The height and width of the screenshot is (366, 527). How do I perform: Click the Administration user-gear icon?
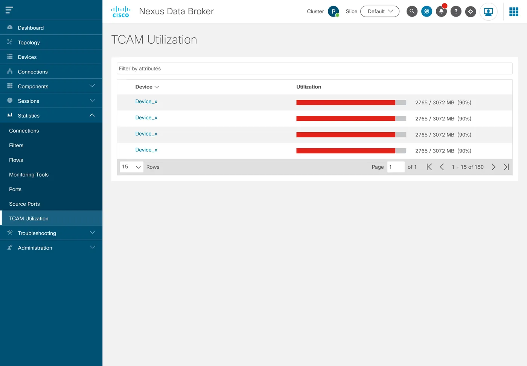pyautogui.click(x=10, y=247)
